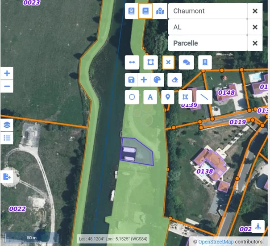Select the line drawing tool
This screenshot has height=246, width=270.
tap(204, 96)
